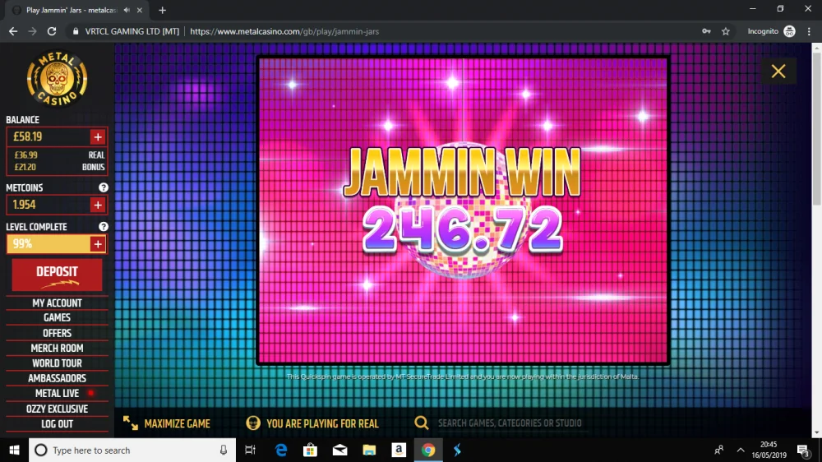Click the Jammin Win 246.72 game screen
Screen dimensions: 822x462
pyautogui.click(x=463, y=210)
